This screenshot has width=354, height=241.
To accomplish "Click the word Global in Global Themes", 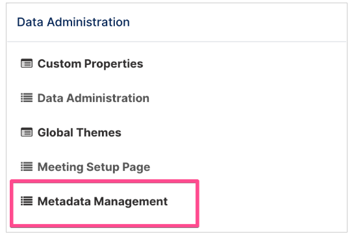I will pyautogui.click(x=57, y=133).
